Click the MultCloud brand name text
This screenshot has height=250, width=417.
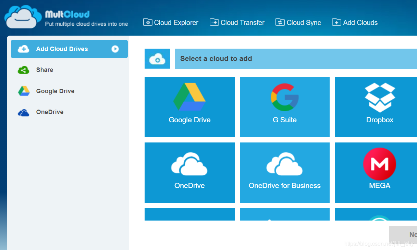click(67, 14)
